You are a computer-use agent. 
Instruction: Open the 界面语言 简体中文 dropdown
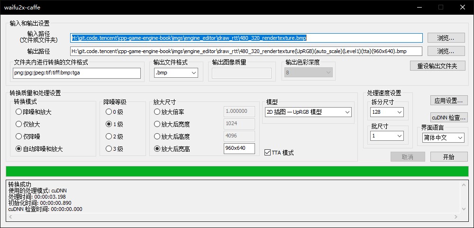coord(443,137)
